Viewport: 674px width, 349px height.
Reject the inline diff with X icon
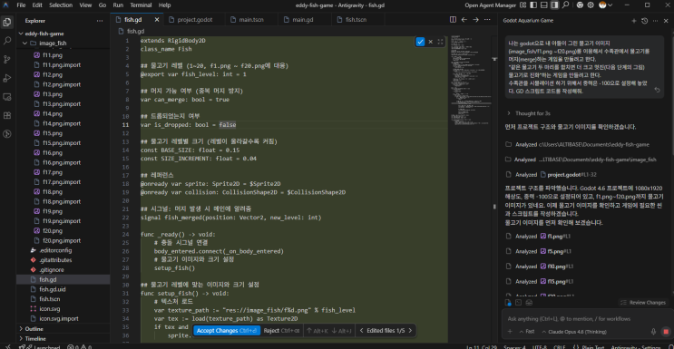pyautogui.click(x=430, y=42)
